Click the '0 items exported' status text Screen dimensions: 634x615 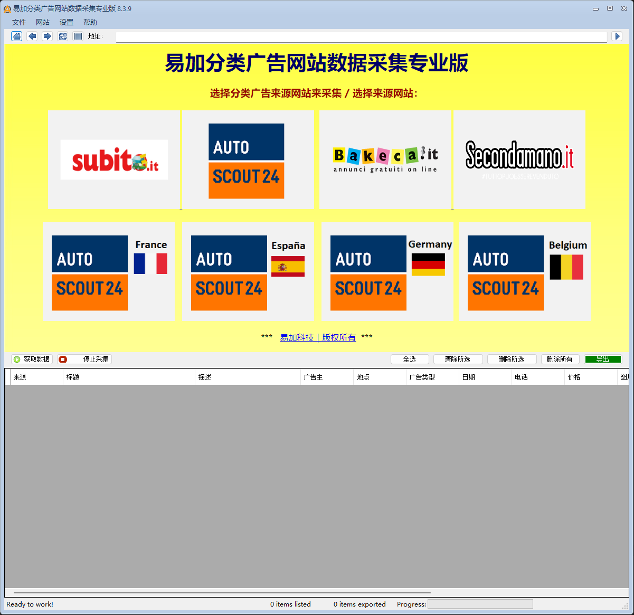pyautogui.click(x=359, y=604)
